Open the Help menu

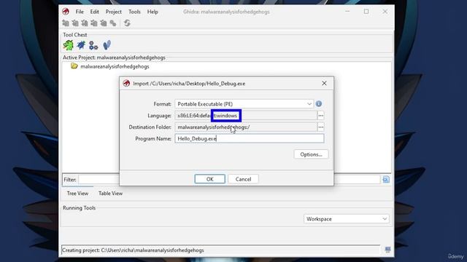click(153, 12)
